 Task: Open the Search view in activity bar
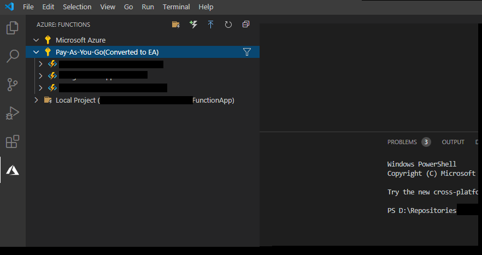point(13,56)
